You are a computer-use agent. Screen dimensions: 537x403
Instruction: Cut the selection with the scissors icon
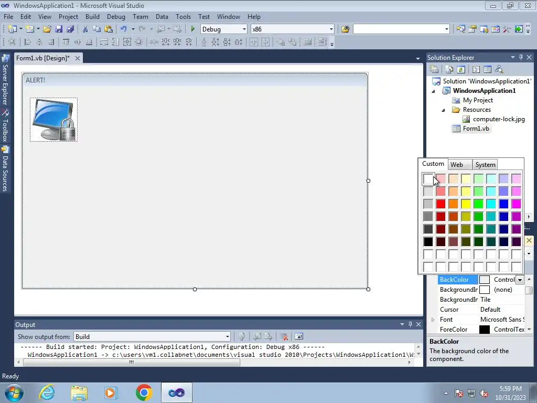[x=85, y=29]
